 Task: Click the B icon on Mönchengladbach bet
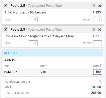point(94,30)
